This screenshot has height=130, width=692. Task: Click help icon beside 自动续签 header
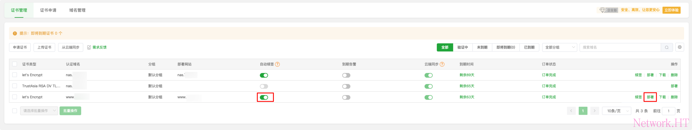tap(277, 64)
